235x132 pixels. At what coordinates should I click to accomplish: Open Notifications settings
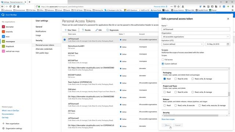[x=41, y=31]
